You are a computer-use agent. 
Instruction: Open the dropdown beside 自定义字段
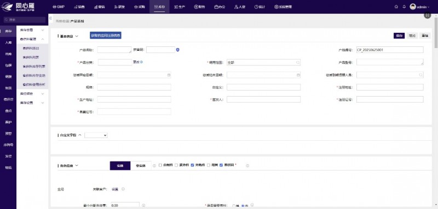coord(96,135)
